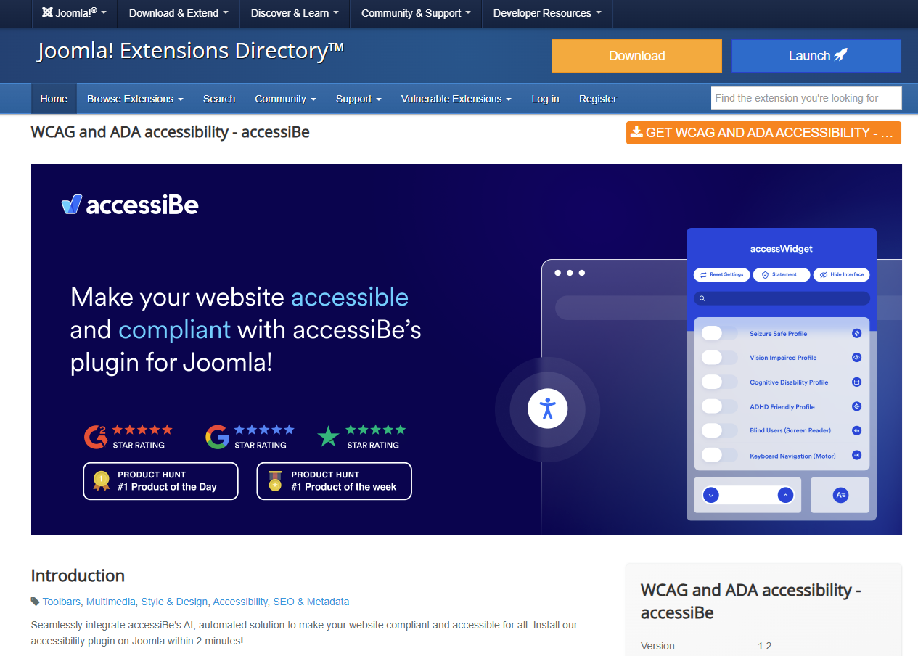Click the tag icon before Toolbars
Screen dimensions: 918x656
pyautogui.click(x=35, y=602)
